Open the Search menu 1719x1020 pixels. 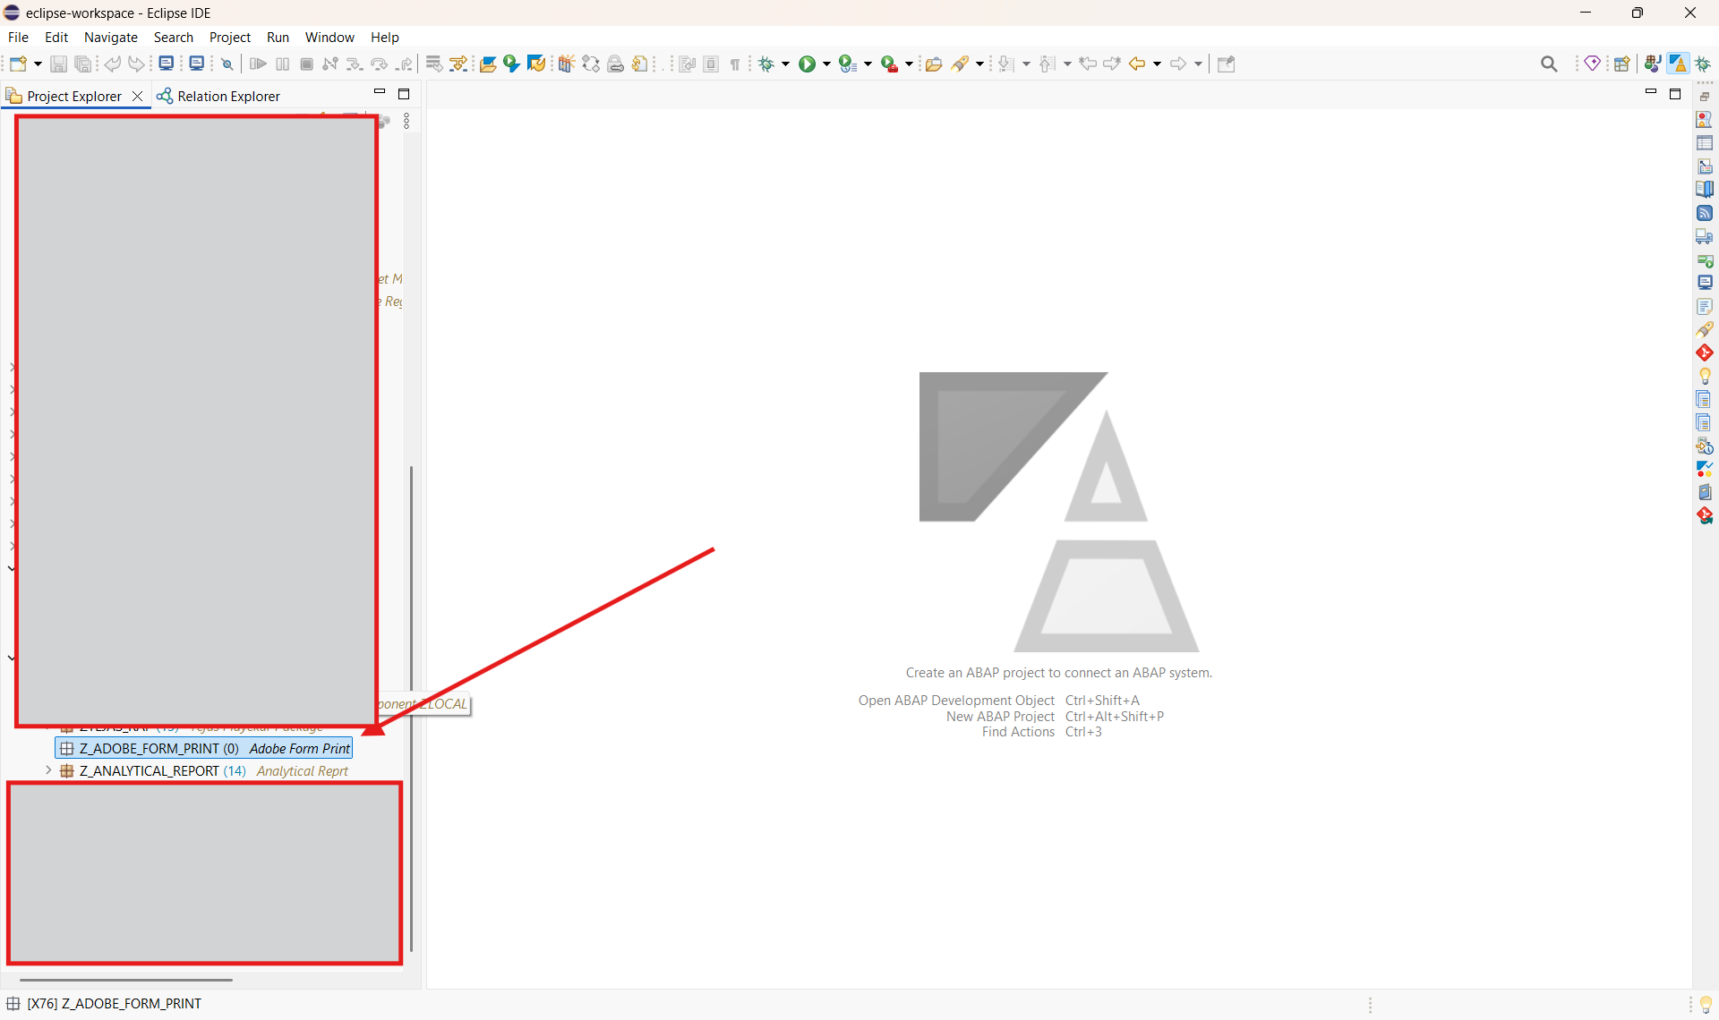tap(173, 37)
